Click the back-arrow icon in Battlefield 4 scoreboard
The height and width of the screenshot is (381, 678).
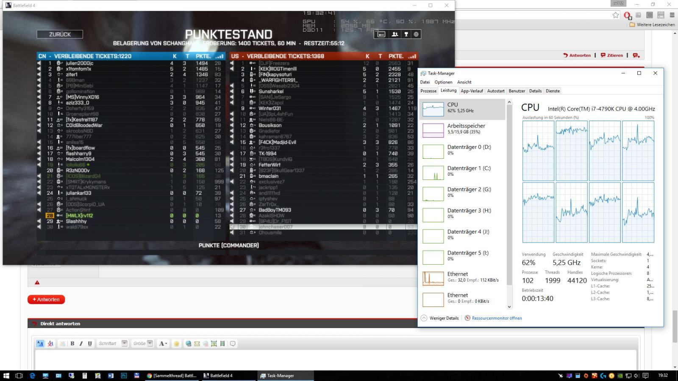(x=381, y=34)
